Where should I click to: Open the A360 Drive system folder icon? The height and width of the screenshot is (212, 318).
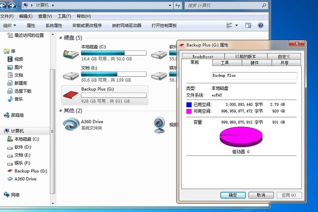(71, 124)
